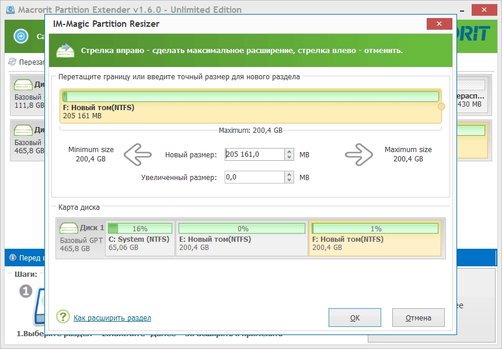Screen dimensions: 502x349
Task: Click the 'F: Новый том(NTFS)' label in resize bar
Action: [x=99, y=107]
